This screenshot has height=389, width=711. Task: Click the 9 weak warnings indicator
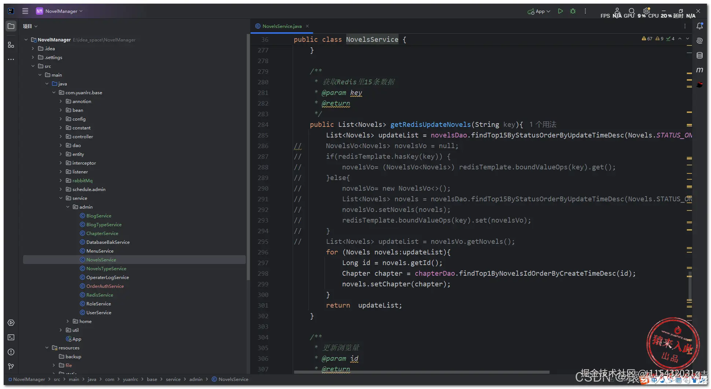click(x=659, y=38)
